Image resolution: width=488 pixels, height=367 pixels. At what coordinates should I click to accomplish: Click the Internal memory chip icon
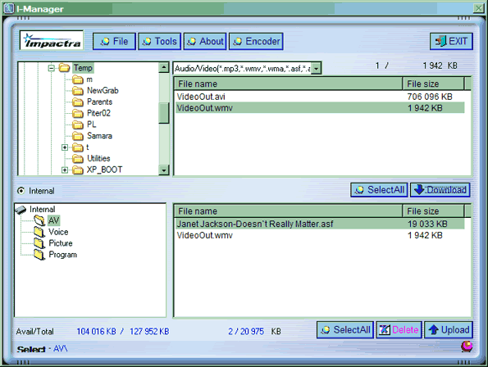coord(21,210)
